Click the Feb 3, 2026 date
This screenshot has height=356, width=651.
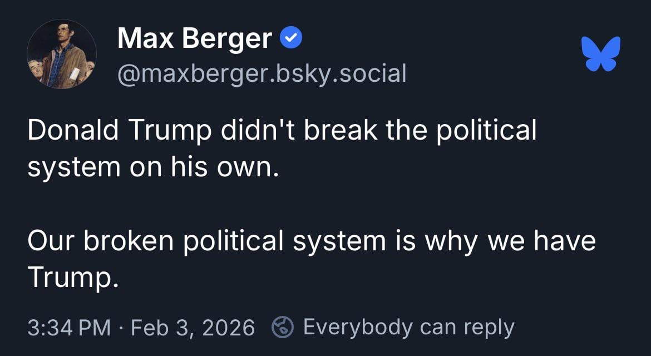click(193, 327)
